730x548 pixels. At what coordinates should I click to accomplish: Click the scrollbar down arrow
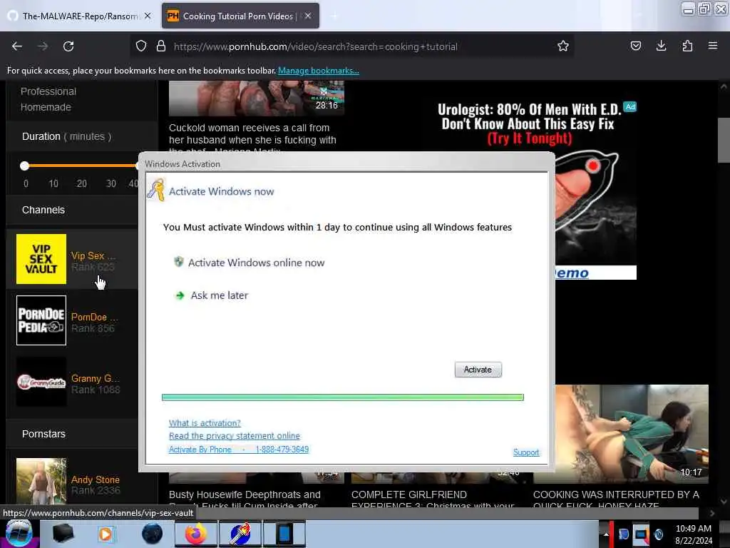coord(724,502)
